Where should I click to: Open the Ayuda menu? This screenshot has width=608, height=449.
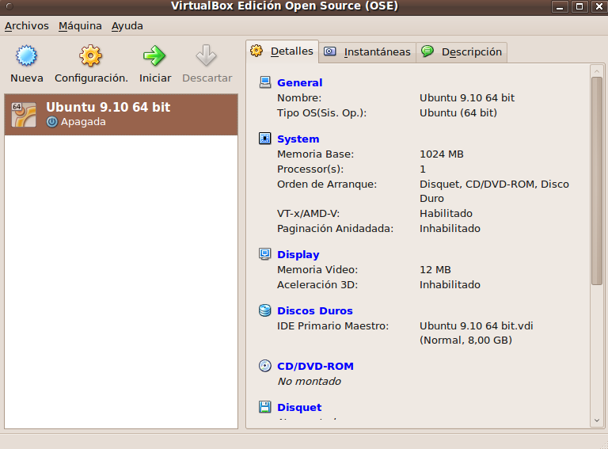click(127, 26)
